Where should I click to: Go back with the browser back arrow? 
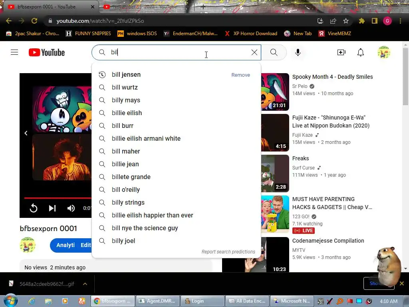pos(9,21)
